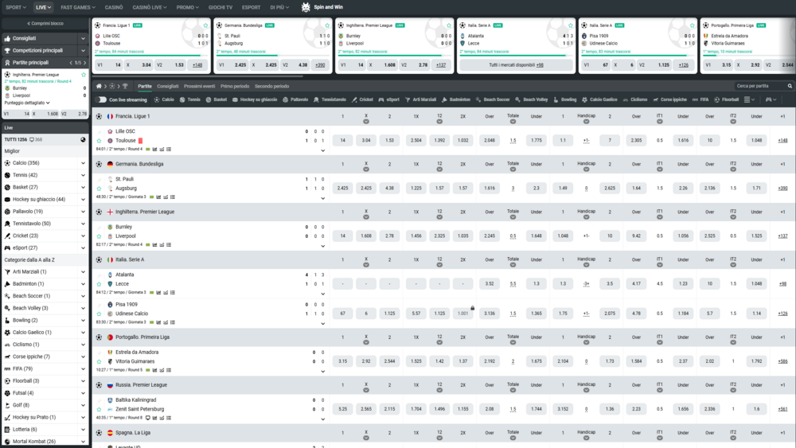Image resolution: width=796 pixels, height=448 pixels.
Task: Select Bowling sport filter
Action: pos(564,99)
